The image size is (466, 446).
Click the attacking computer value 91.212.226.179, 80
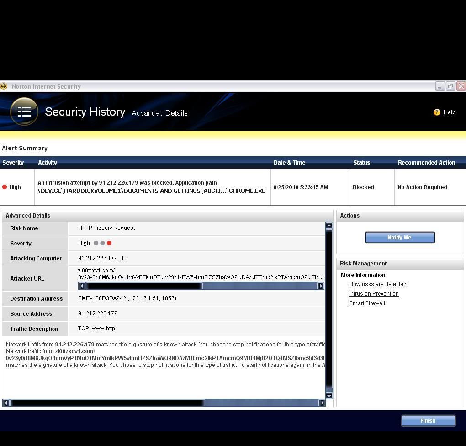coord(102,258)
